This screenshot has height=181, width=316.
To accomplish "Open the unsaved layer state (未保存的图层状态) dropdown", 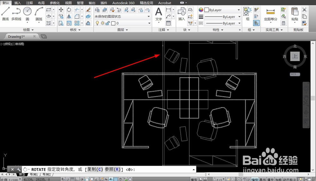I will point(122,16).
